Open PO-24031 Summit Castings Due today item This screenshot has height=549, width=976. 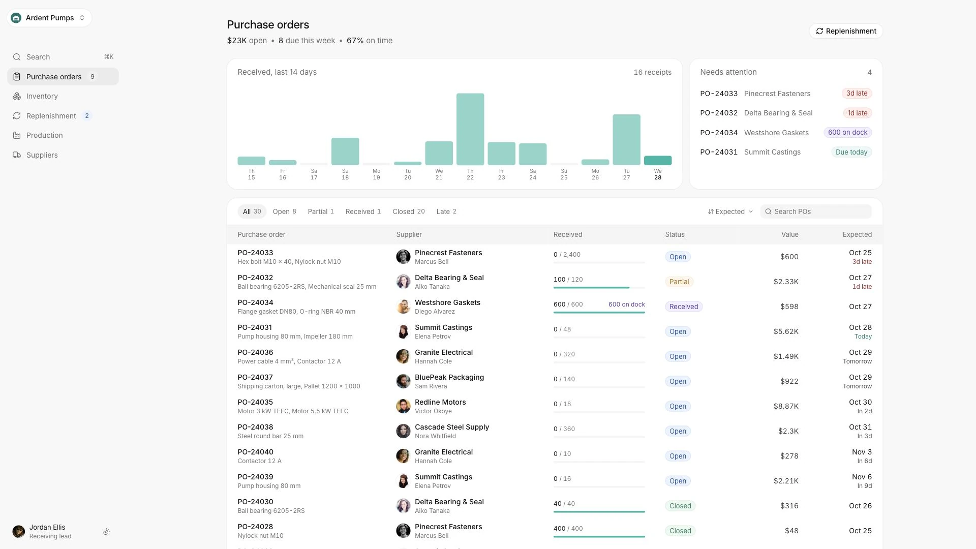point(786,152)
